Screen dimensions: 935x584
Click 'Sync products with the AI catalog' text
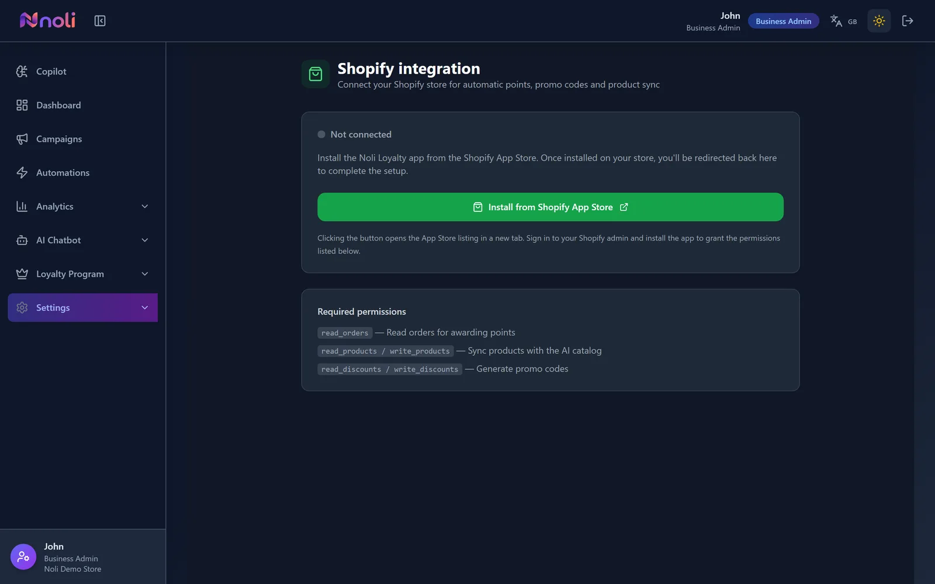535,350
